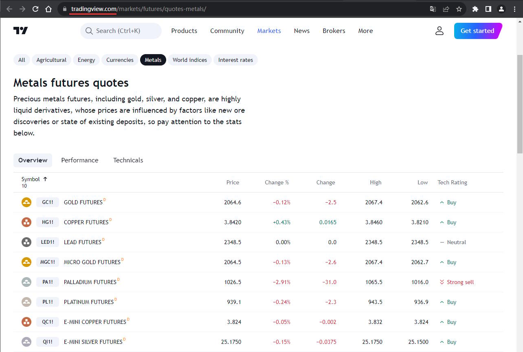
Task: Bookmark page with the star icon
Action: pyautogui.click(x=459, y=9)
